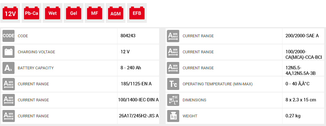Viewport: 326px width, 126px height.
Task: Click the current range icon beside 185/1125-EN A
Action: (x=9, y=84)
